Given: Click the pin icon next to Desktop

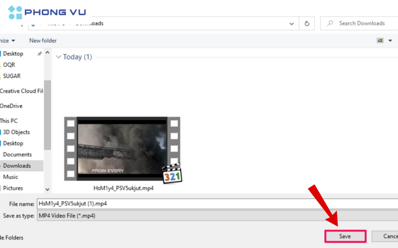Looking at the screenshot, I should pos(39,54).
